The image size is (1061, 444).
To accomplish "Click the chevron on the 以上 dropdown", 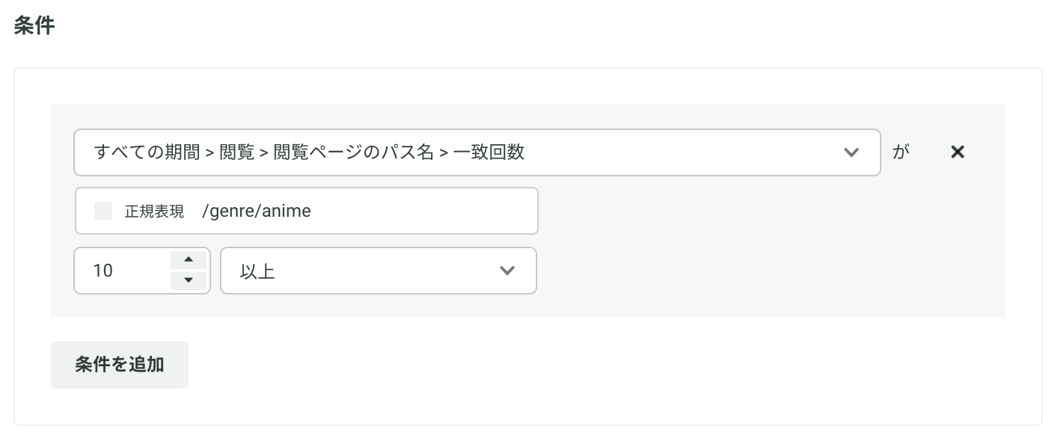I will [x=507, y=271].
